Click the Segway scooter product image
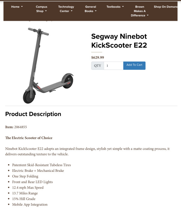The height and width of the screenshot is (214, 181). point(48,65)
